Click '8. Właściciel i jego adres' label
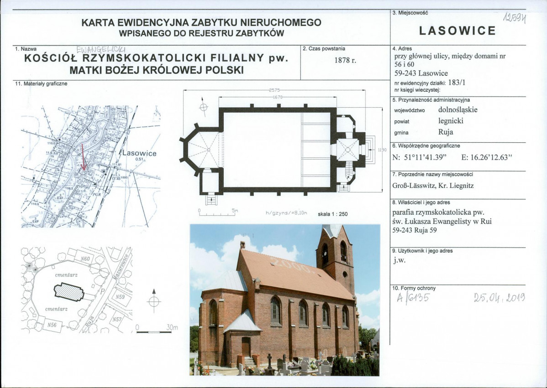This screenshot has width=547, height=388. click(421, 202)
